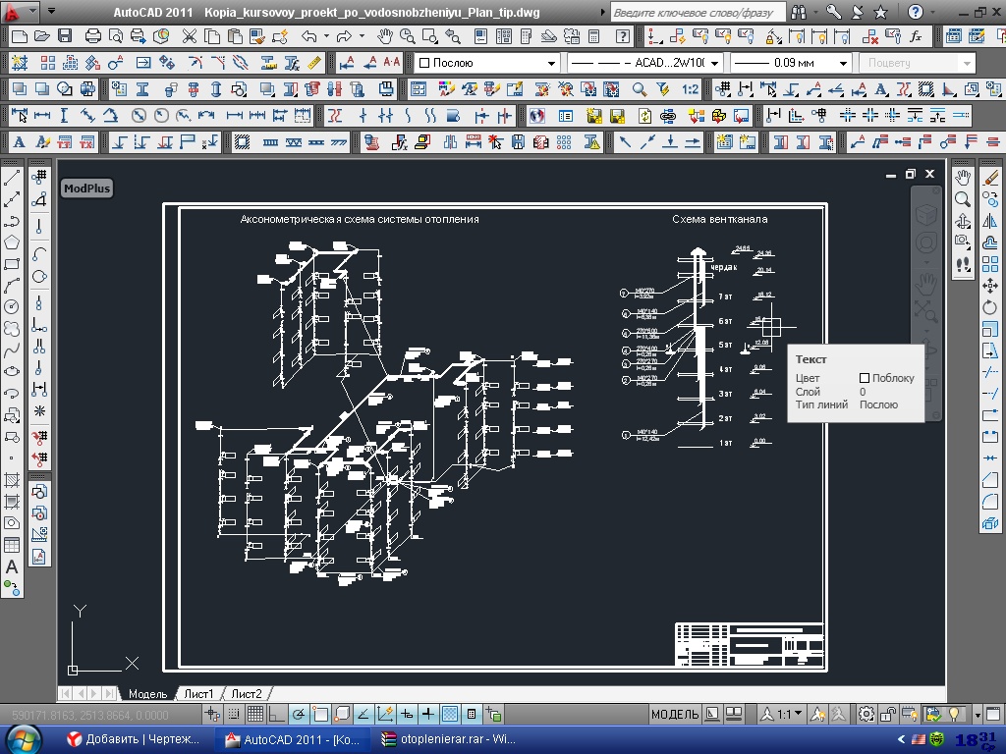Image resolution: width=1006 pixels, height=754 pixels.
Task: Click the binoculars search icon
Action: tap(799, 12)
